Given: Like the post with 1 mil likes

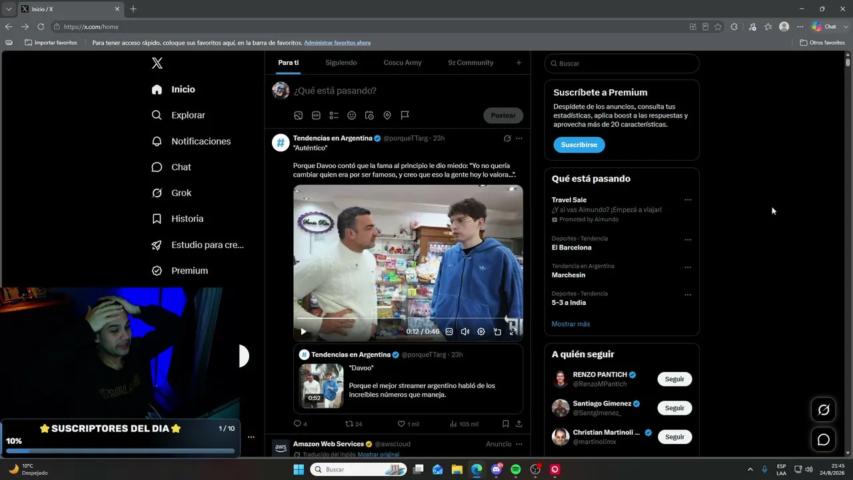Looking at the screenshot, I should tap(409, 424).
